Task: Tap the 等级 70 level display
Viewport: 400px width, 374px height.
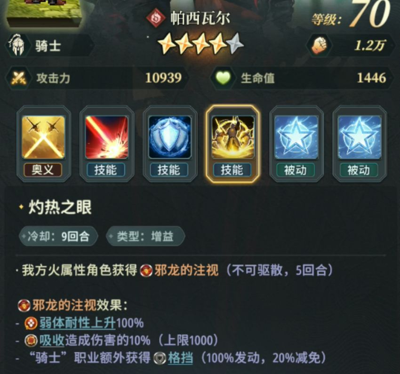Action: [x=351, y=15]
